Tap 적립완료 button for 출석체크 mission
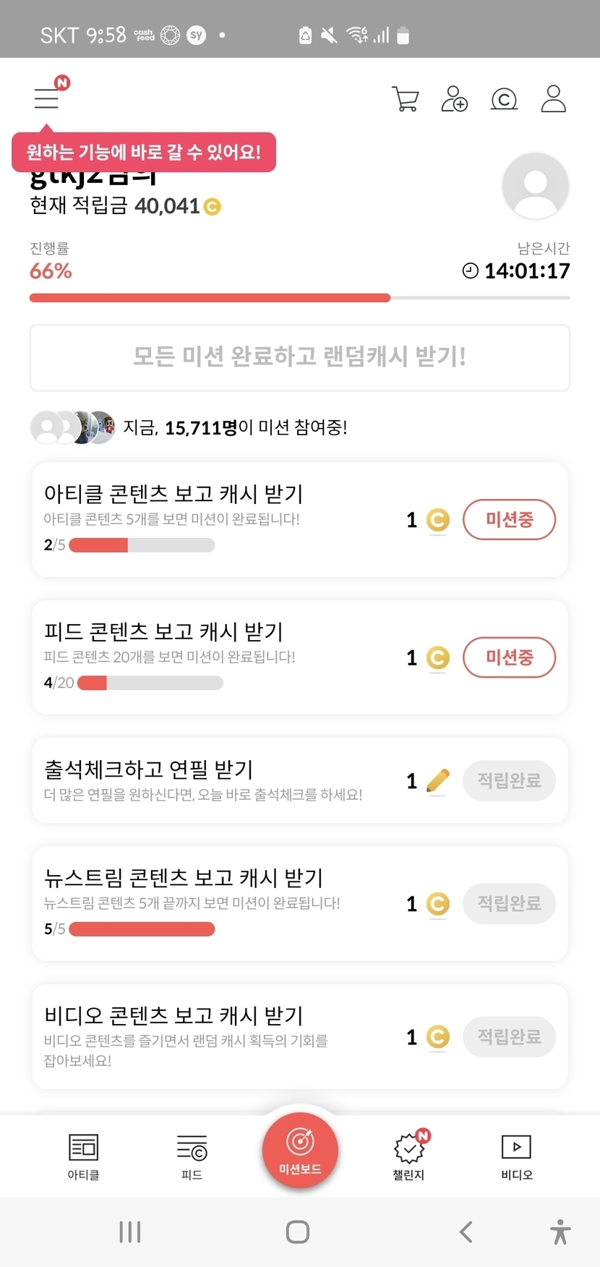 click(x=509, y=780)
